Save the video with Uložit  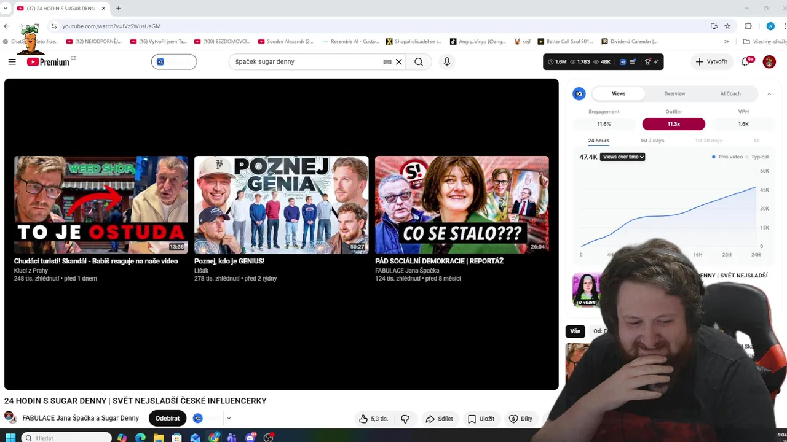[481, 419]
